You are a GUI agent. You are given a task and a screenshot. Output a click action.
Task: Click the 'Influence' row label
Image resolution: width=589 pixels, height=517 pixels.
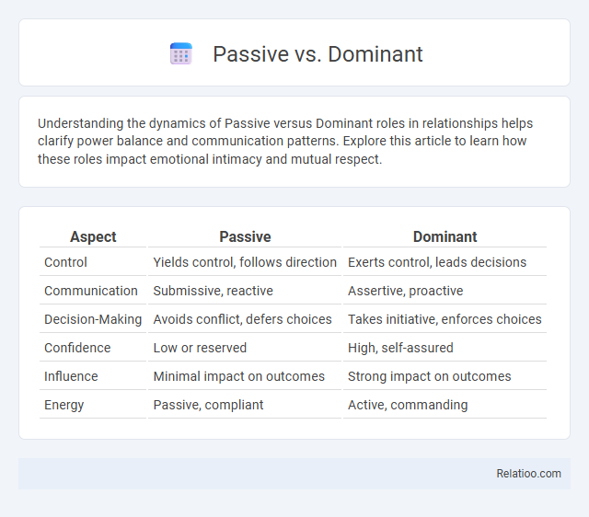71,376
